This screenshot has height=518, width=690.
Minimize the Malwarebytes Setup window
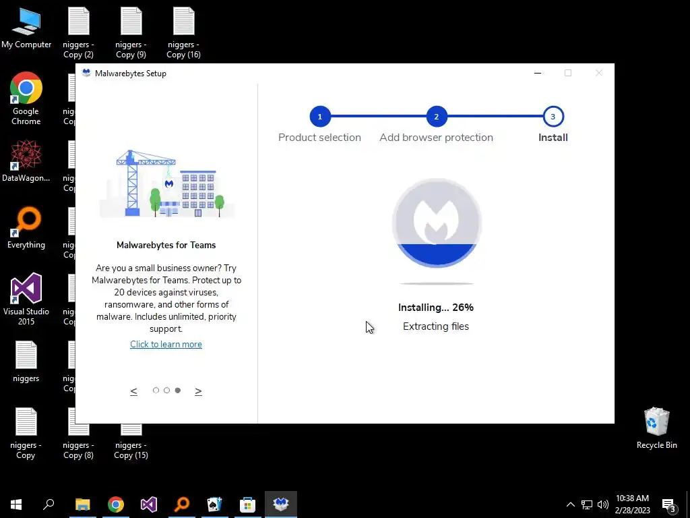[538, 73]
